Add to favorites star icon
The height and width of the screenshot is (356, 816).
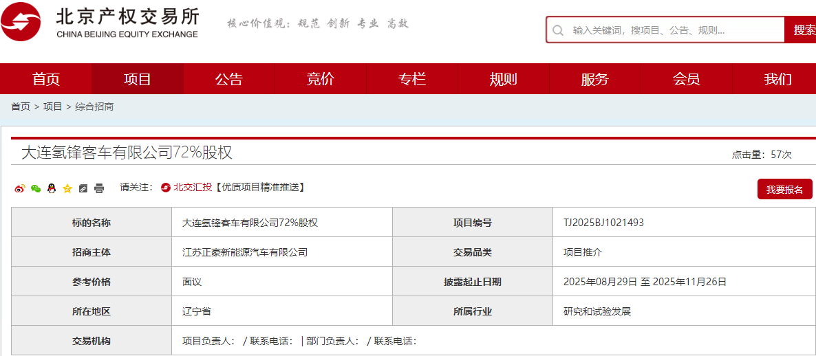[67, 189]
